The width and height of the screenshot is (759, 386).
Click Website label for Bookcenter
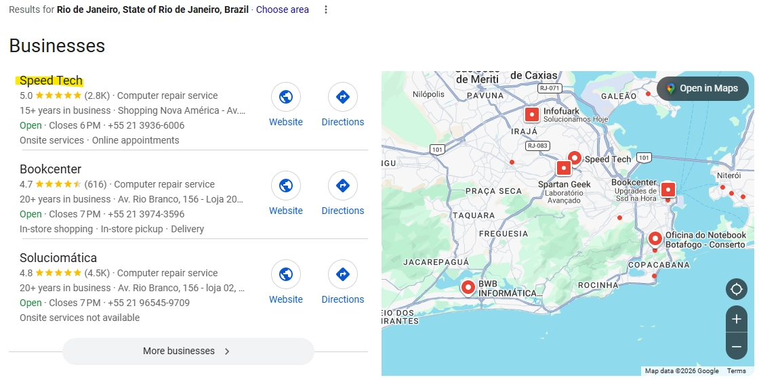tap(285, 211)
